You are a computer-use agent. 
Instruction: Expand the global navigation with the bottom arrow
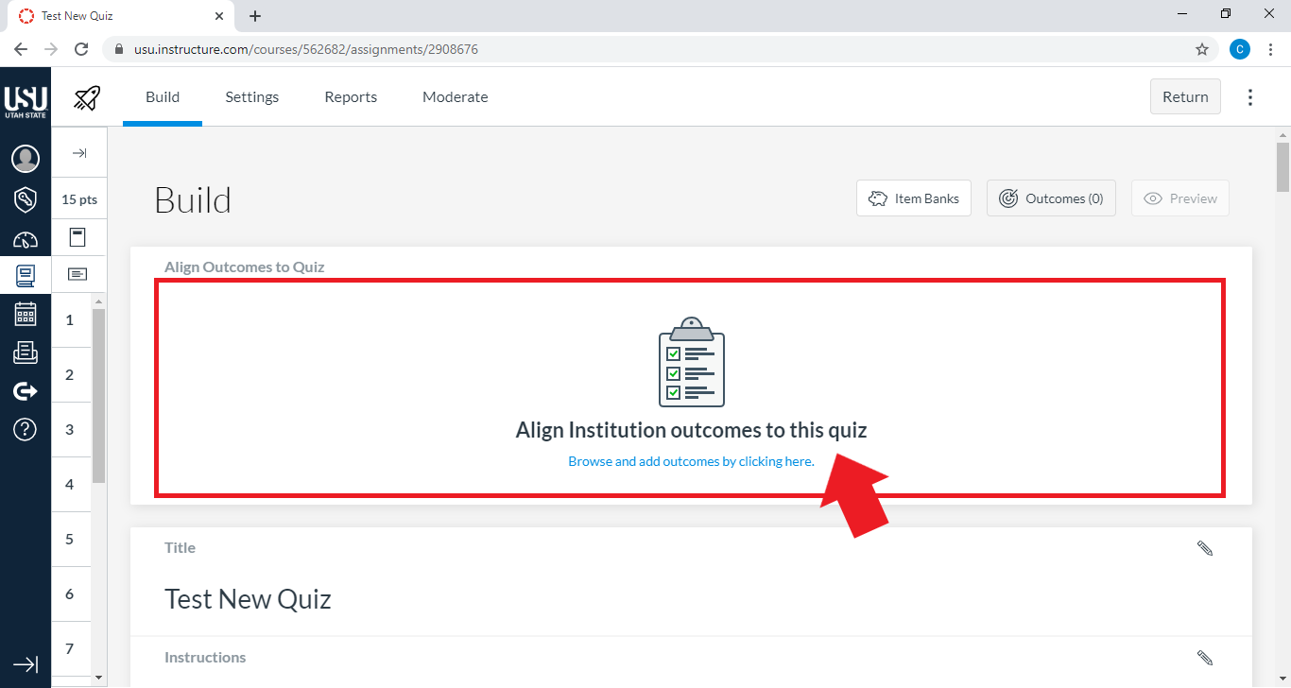[x=26, y=664]
